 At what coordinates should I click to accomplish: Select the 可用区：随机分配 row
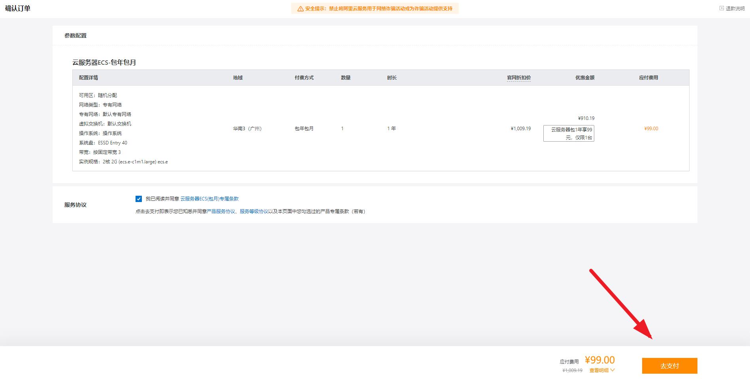pyautogui.click(x=98, y=95)
